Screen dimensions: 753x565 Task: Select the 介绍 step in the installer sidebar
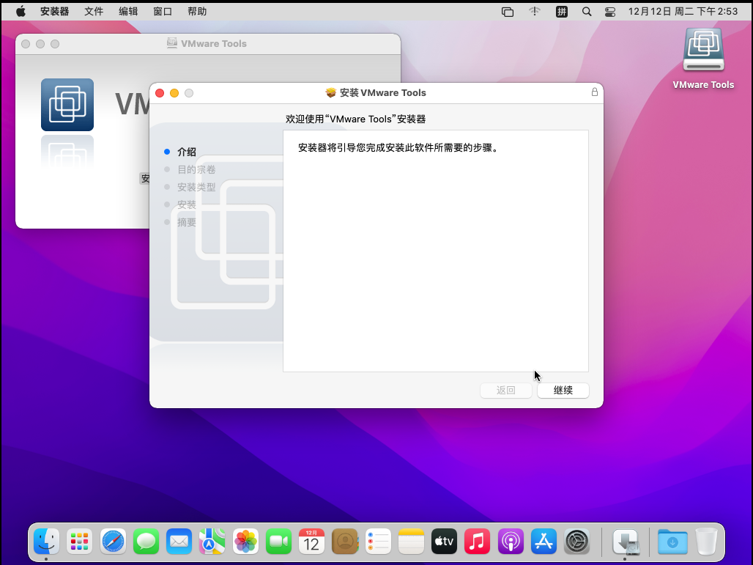(x=186, y=152)
